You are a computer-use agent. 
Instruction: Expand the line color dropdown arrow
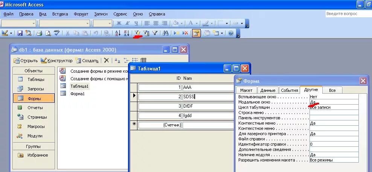212,23
